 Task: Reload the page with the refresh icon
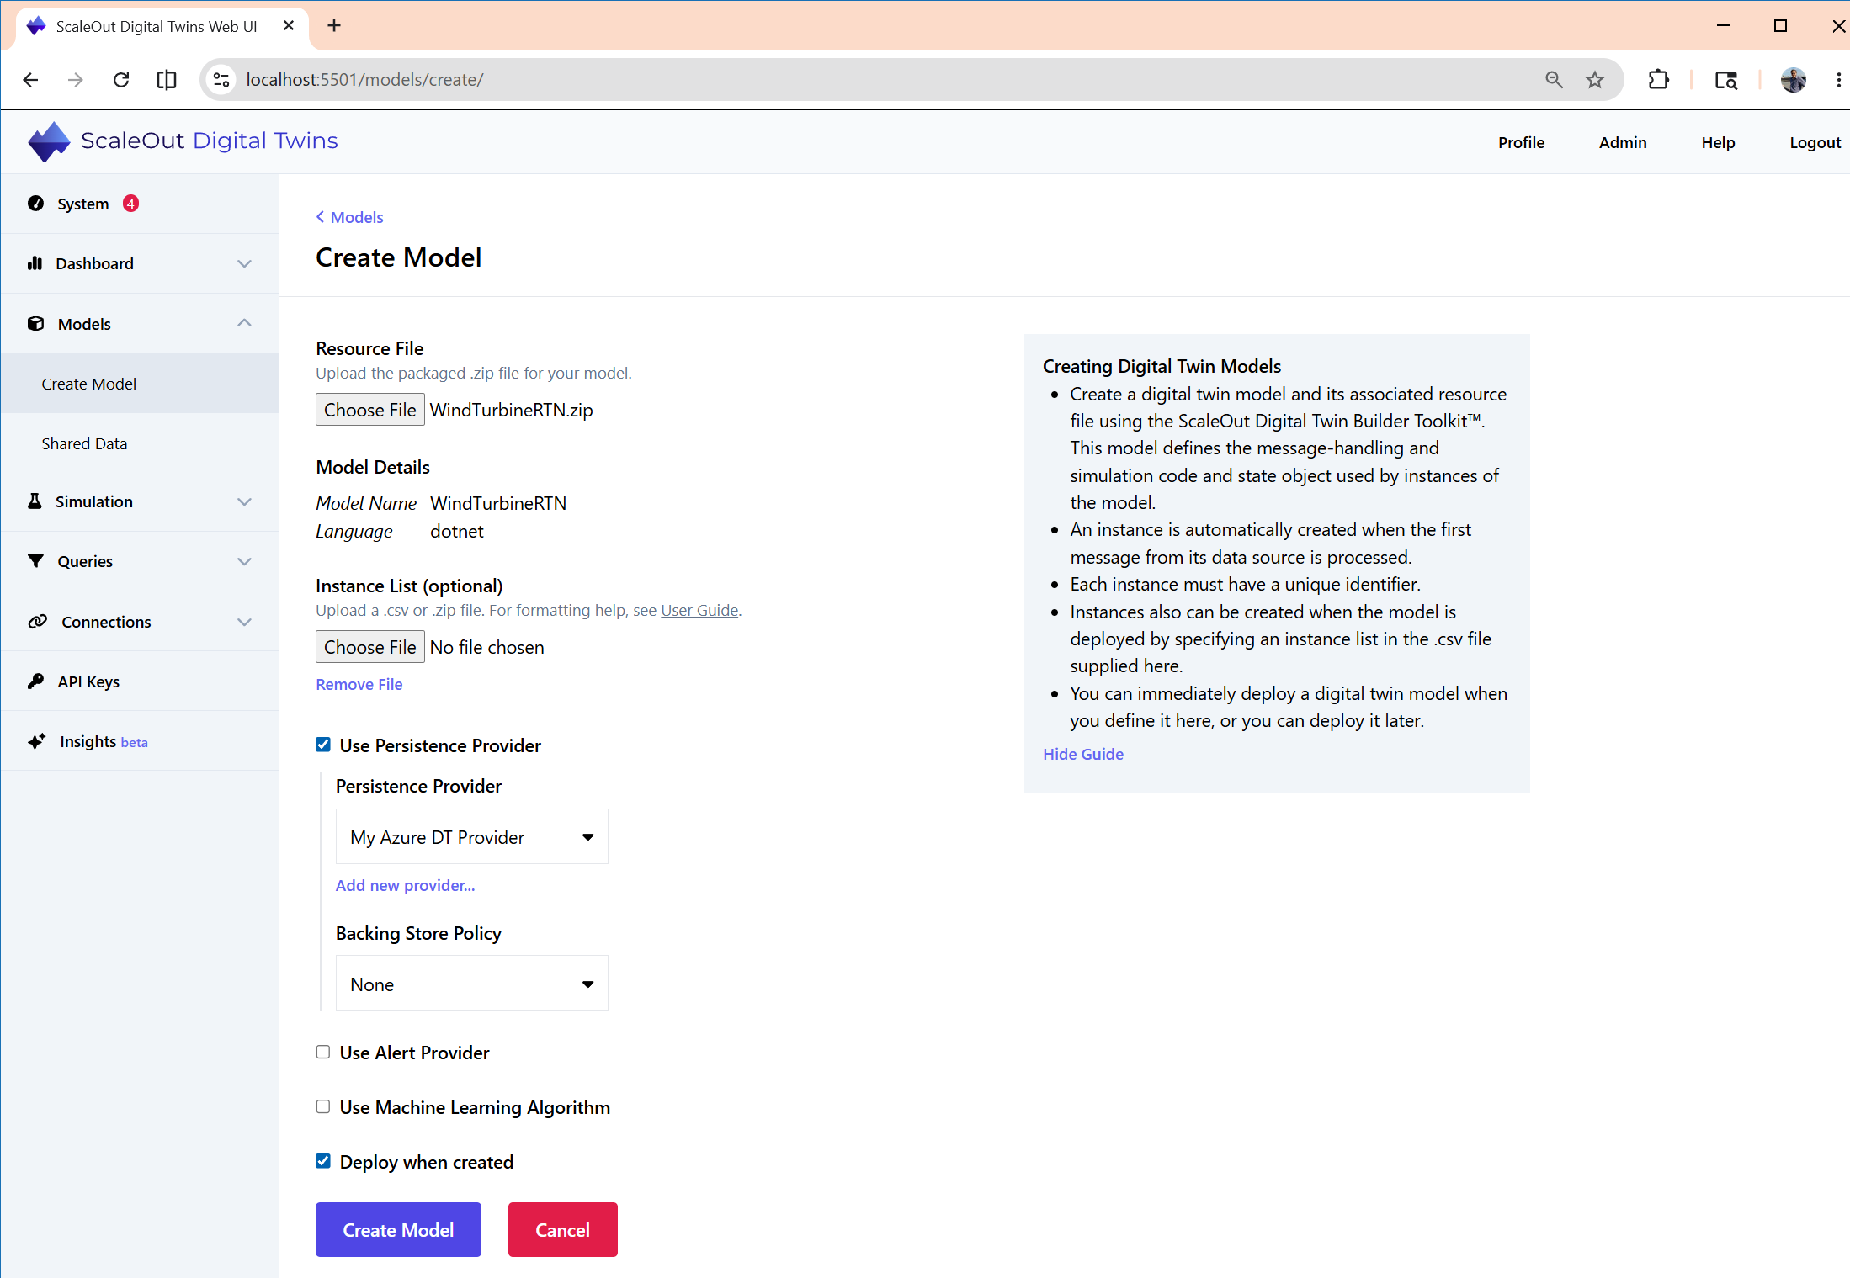pyautogui.click(x=121, y=80)
